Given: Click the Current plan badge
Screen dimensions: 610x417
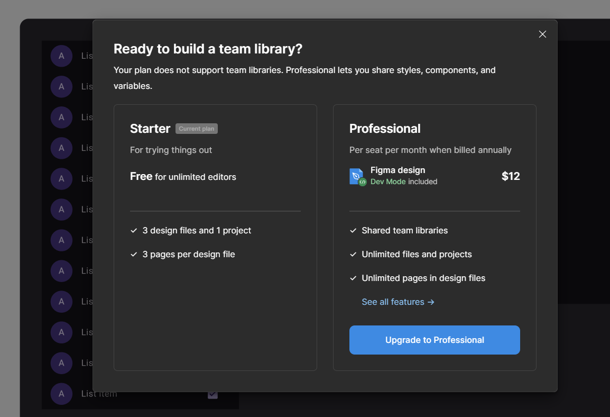Looking at the screenshot, I should (x=197, y=129).
